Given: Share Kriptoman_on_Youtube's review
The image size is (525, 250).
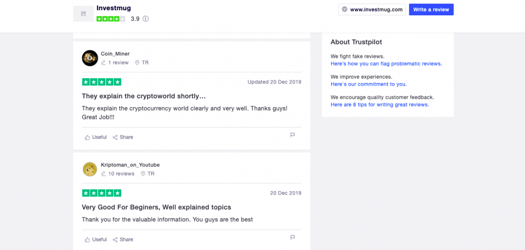Looking at the screenshot, I should [x=123, y=240].
